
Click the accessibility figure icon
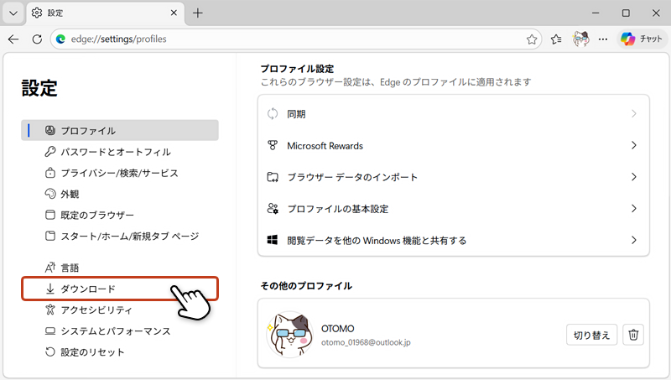(x=50, y=310)
